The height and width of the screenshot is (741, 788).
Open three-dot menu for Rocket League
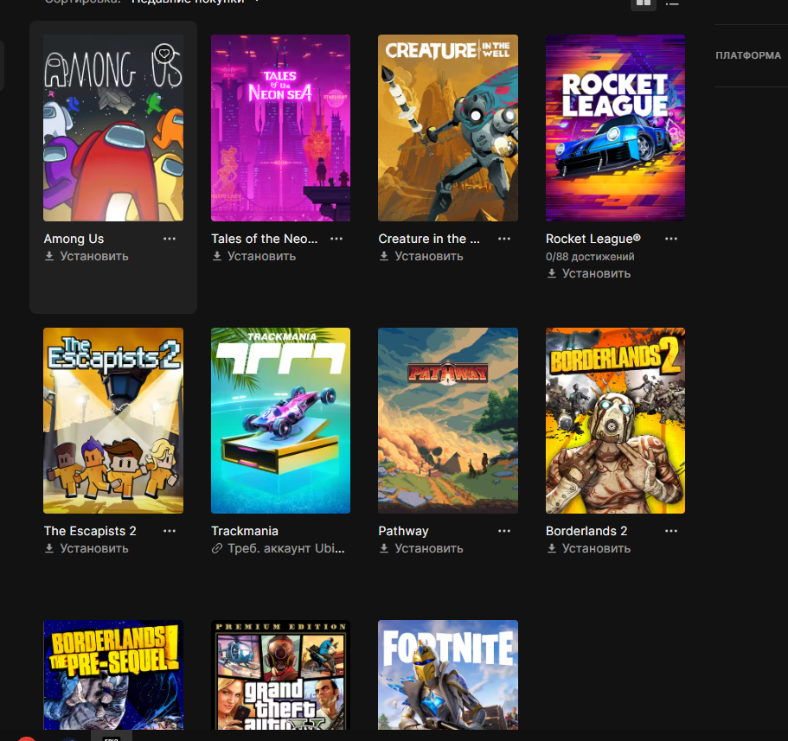[671, 239]
